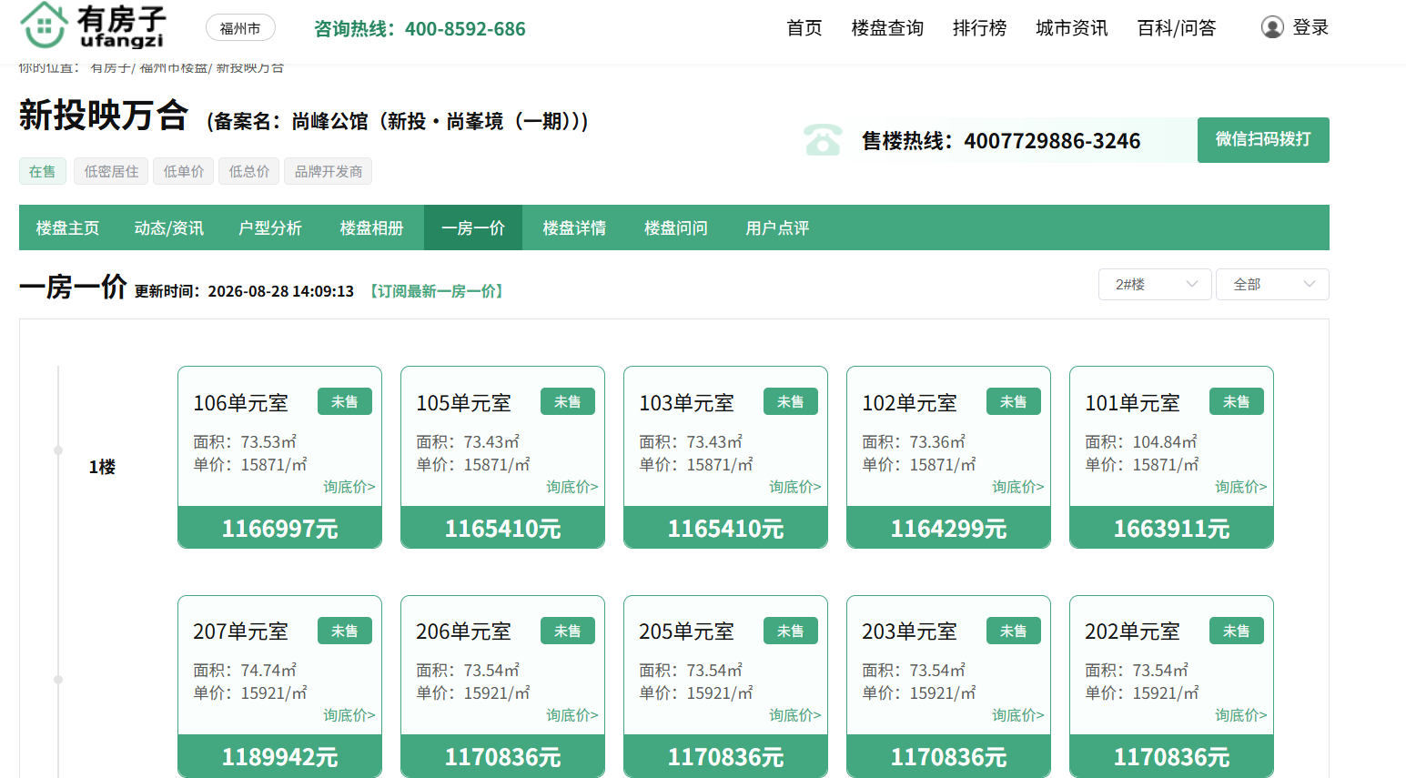Click the 203单元室 title
1406x778 pixels.
[x=910, y=631]
